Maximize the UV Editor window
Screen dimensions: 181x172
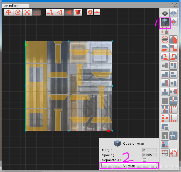(173, 4)
